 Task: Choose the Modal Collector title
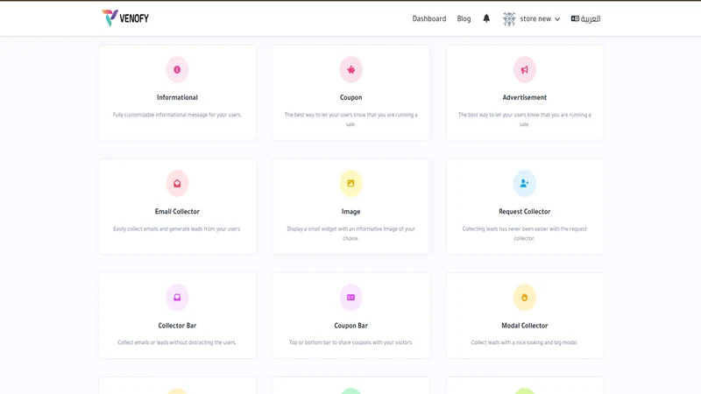point(524,326)
